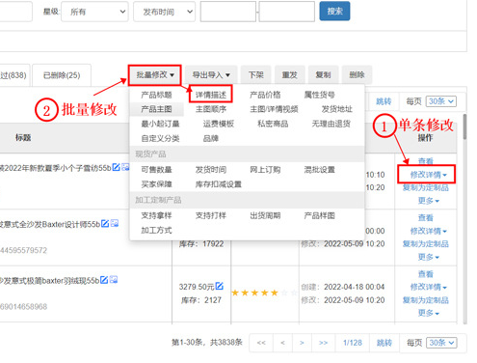477x363 pixels.
Task: Go to first page with << button
Action: pyautogui.click(x=261, y=343)
